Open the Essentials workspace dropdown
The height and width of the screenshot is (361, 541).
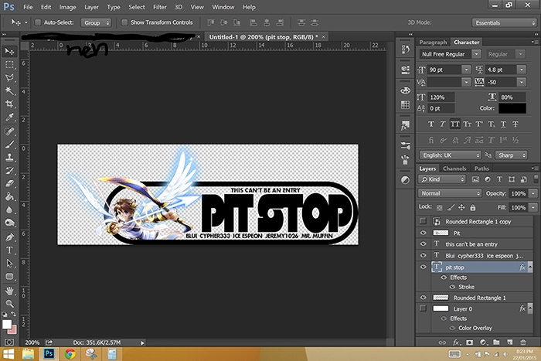click(504, 22)
